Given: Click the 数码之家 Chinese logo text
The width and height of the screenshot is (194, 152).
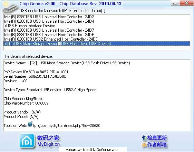Looking at the screenshot, I should (x=48, y=138).
